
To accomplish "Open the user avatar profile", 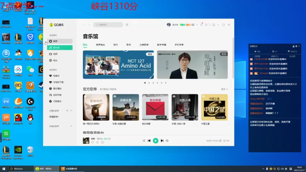I will (169, 25).
